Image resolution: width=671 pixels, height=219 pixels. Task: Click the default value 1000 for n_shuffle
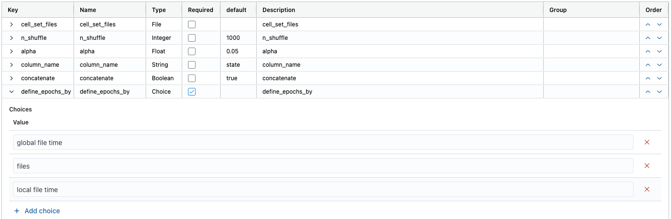(233, 38)
